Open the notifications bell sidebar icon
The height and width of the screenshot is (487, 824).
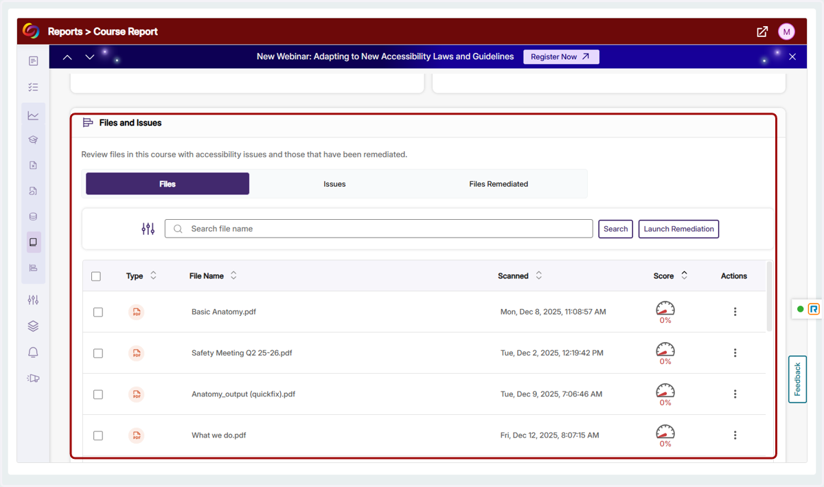pos(33,352)
